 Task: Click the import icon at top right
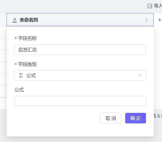(150, 6)
